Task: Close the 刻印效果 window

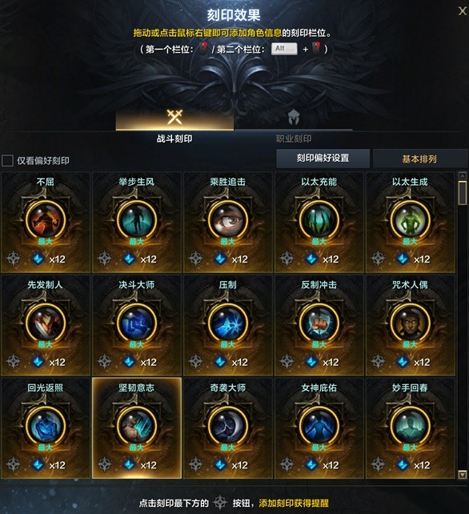Action: click(x=462, y=11)
